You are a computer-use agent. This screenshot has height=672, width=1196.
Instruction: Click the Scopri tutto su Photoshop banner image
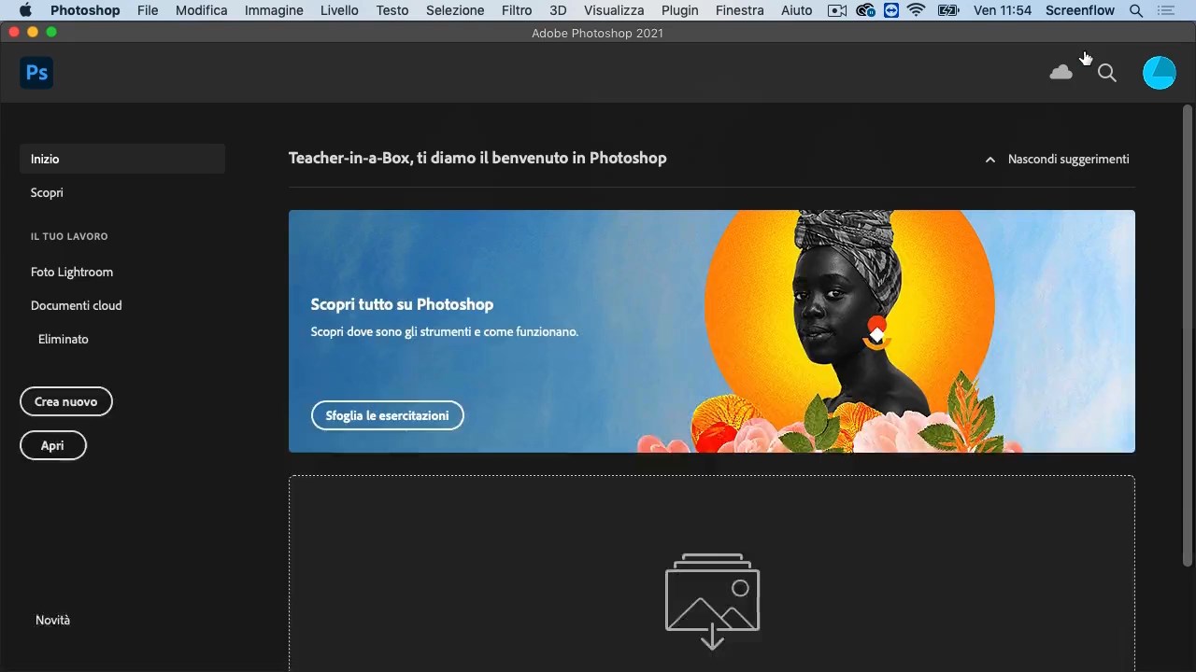(712, 331)
